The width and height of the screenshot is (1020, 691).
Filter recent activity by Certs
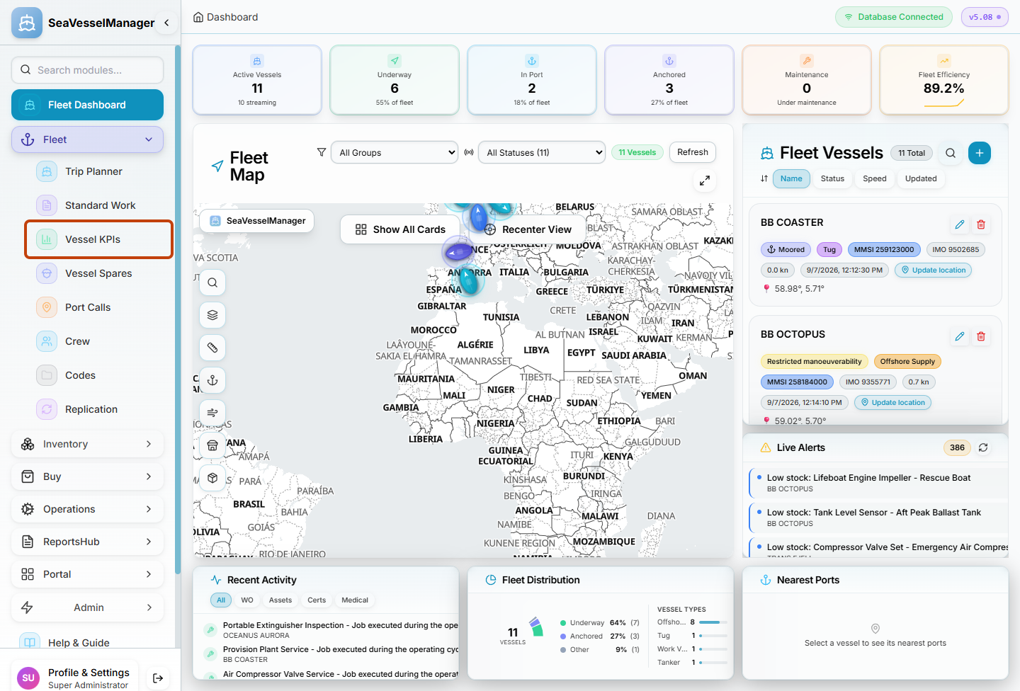tap(317, 600)
